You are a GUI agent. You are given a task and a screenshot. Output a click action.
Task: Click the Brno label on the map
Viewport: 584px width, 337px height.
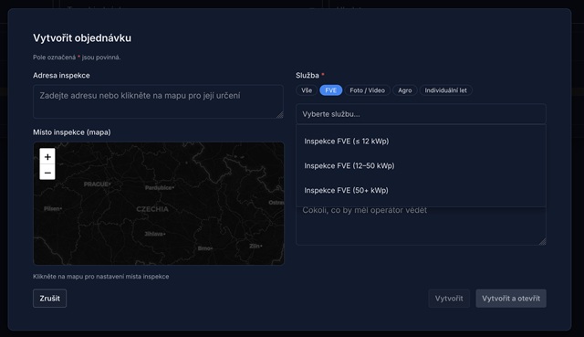(x=204, y=248)
